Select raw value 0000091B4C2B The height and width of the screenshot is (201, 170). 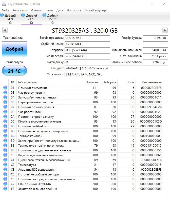click(x=151, y=107)
